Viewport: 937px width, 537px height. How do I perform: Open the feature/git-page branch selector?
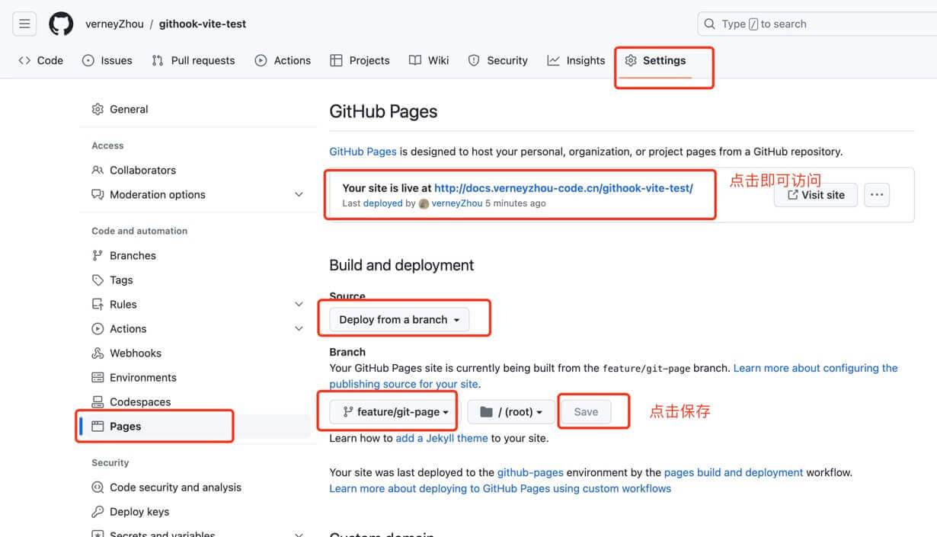(395, 412)
